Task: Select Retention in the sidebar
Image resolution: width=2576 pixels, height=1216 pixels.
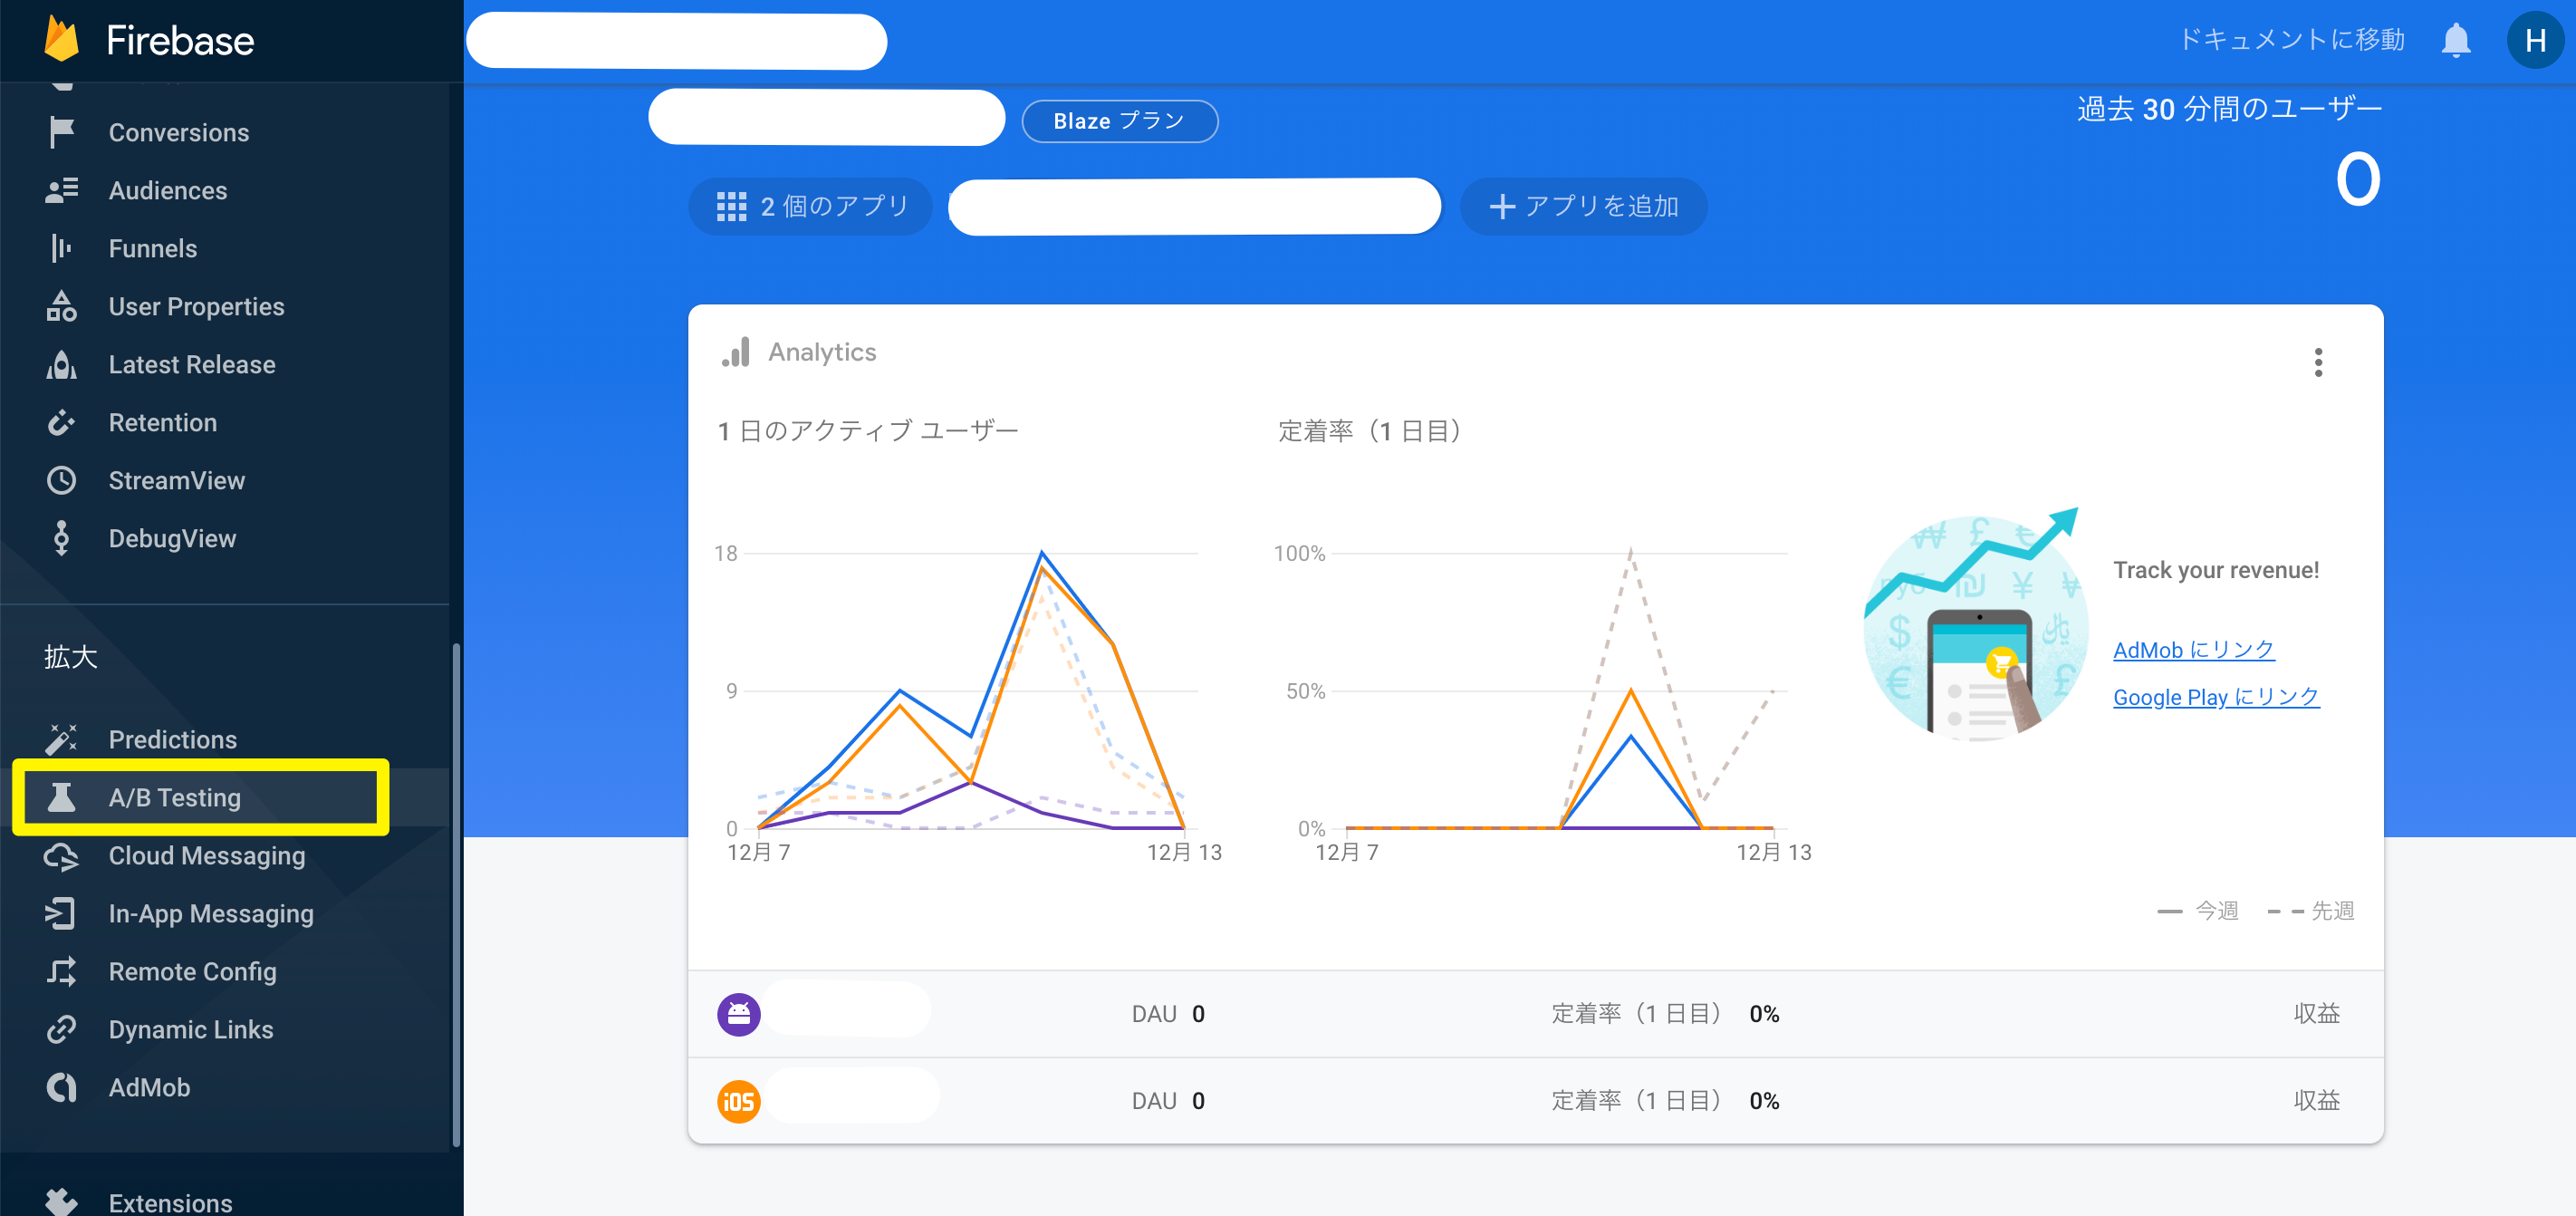Action: pos(162,422)
